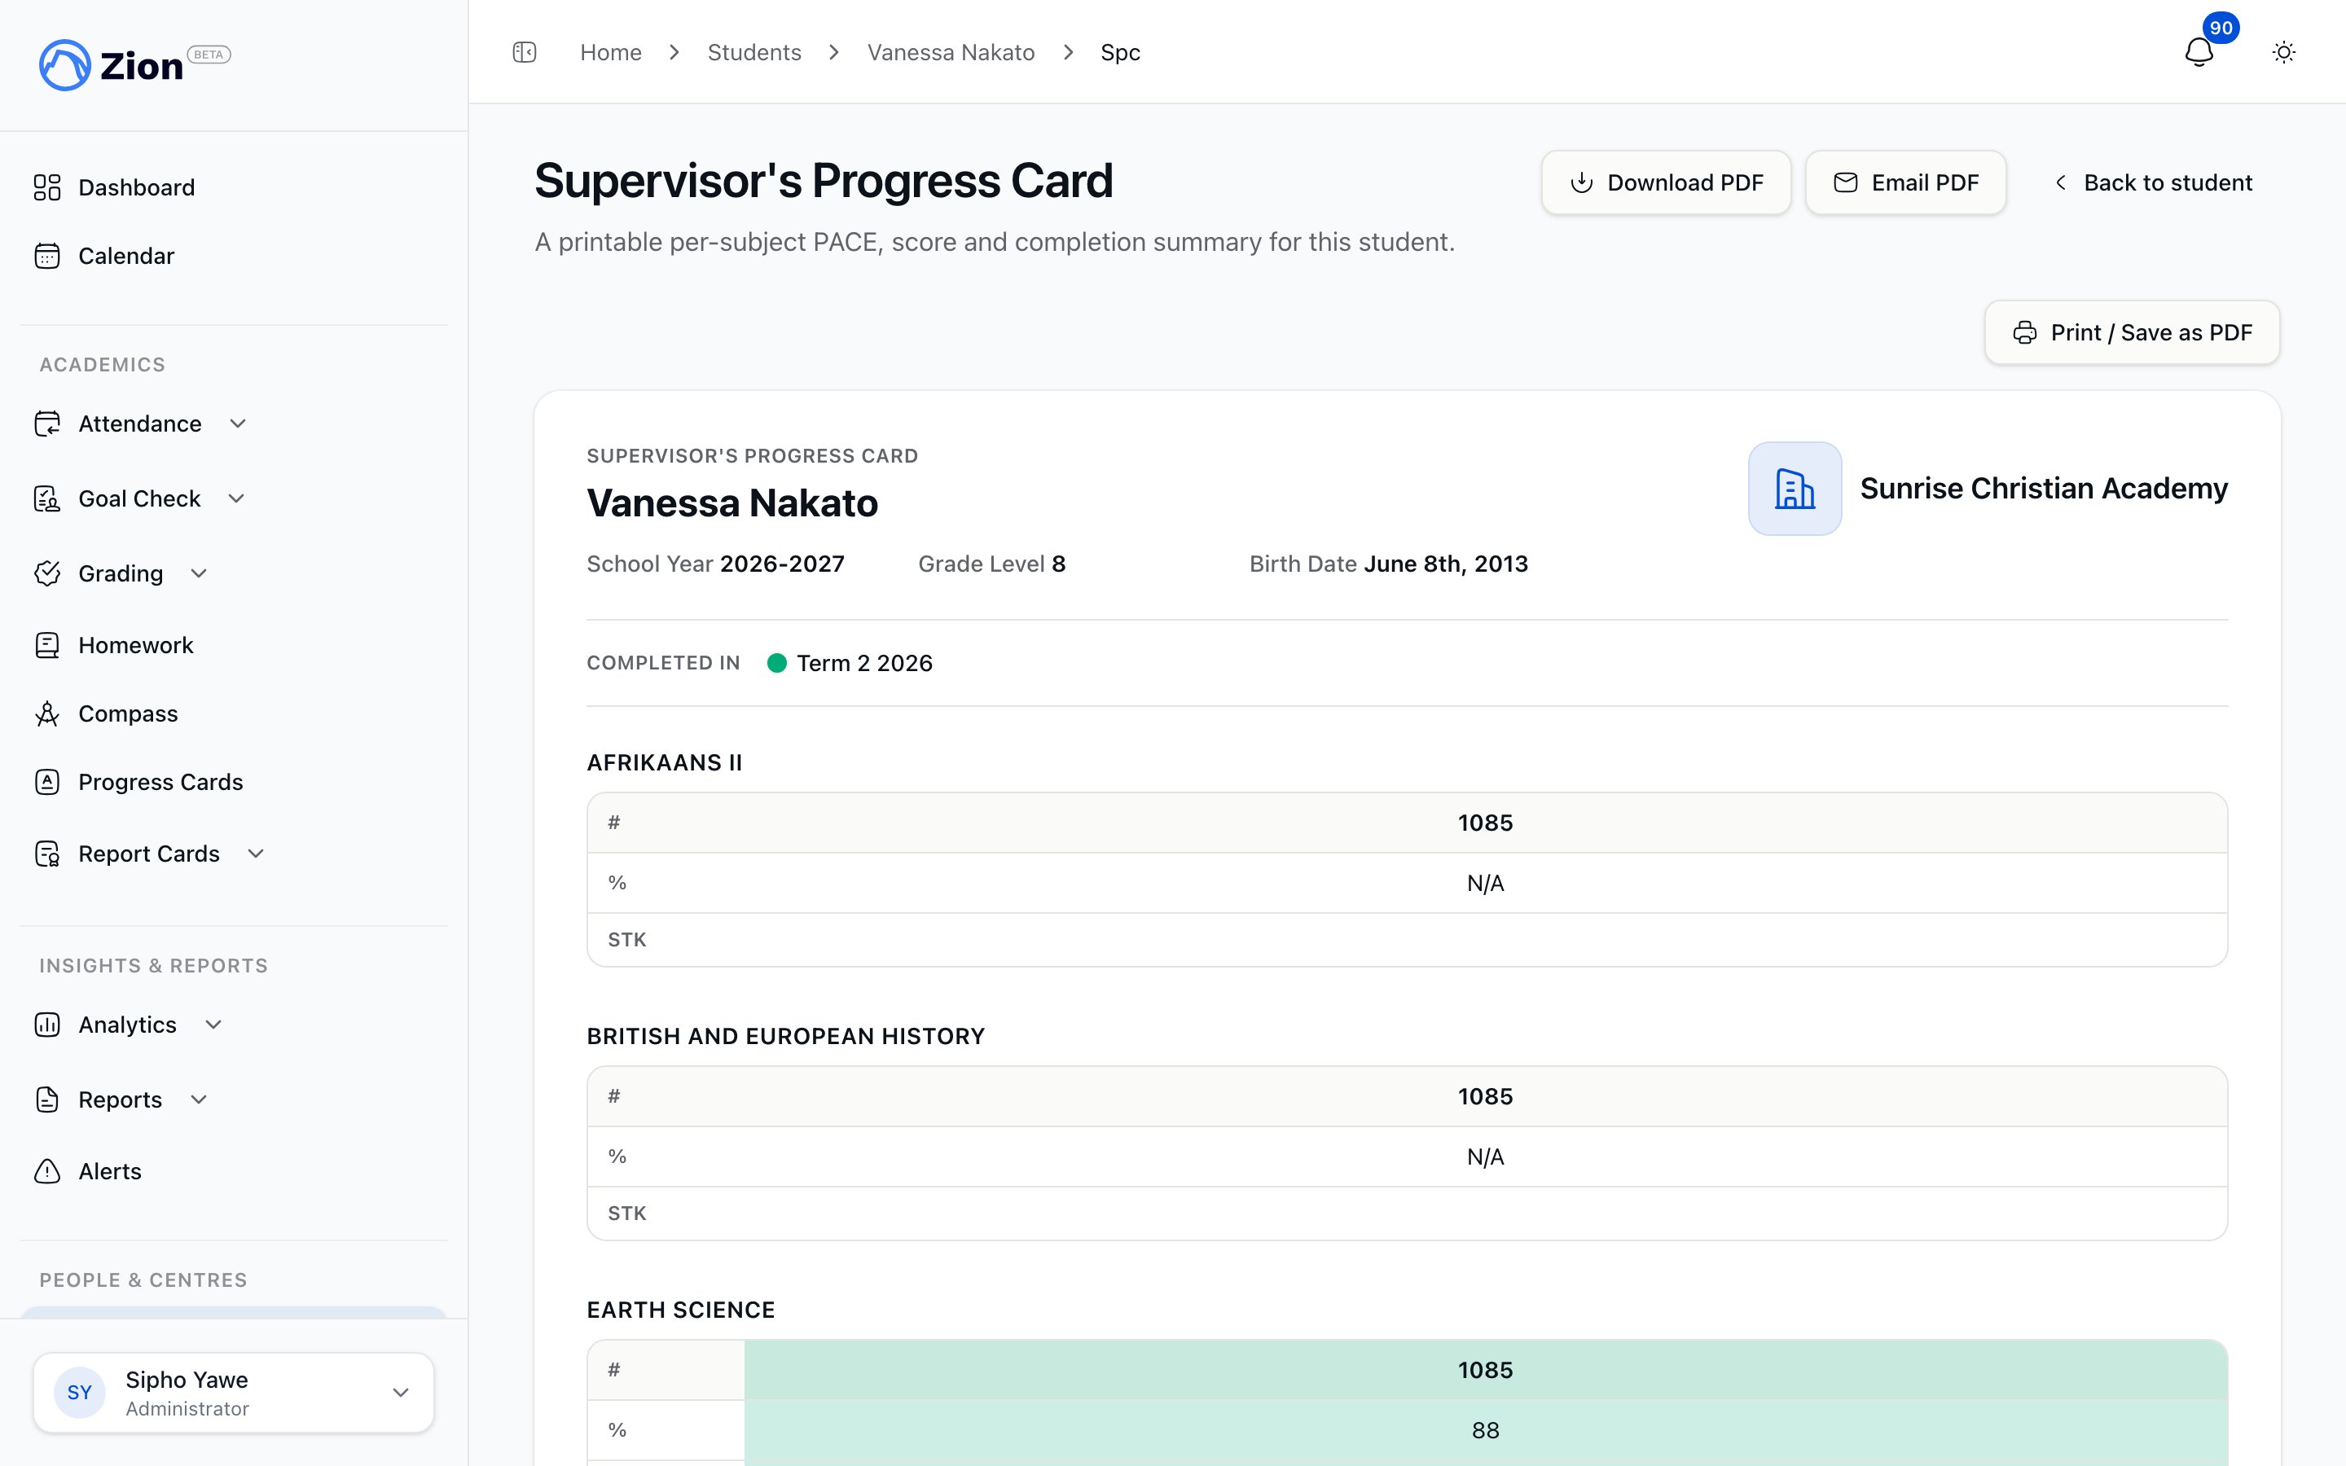Expand the Grading submenu chevron
The image size is (2346, 1466).
pos(199,573)
